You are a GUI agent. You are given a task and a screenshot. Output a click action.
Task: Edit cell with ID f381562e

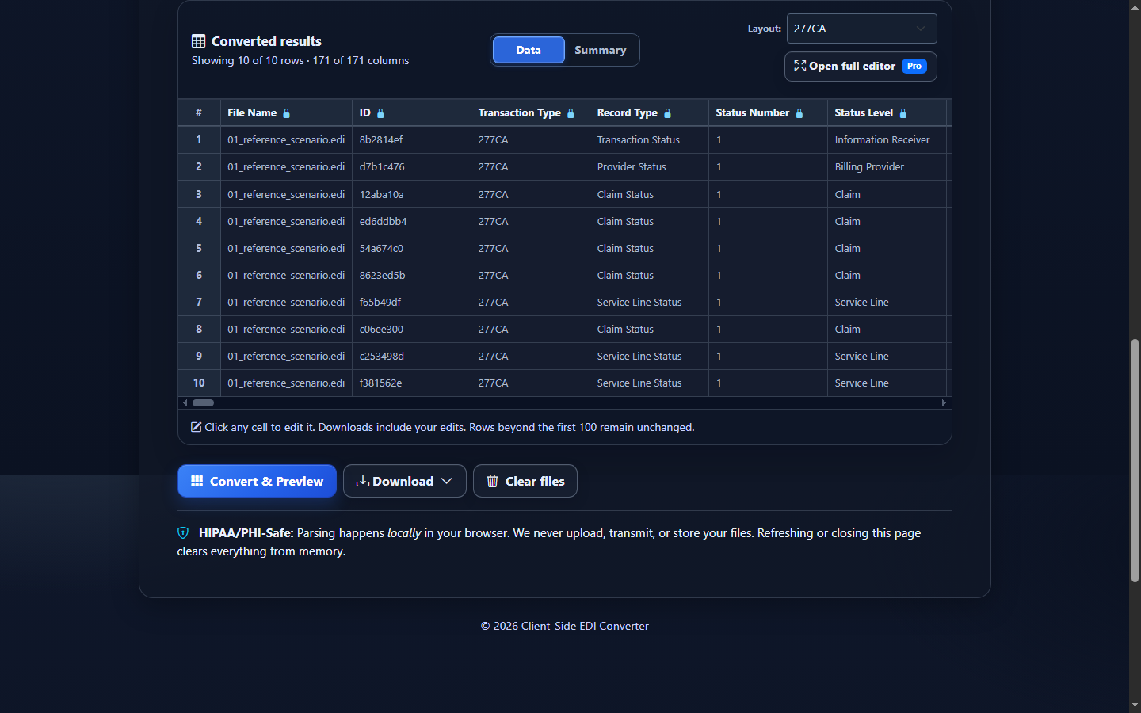click(x=411, y=383)
